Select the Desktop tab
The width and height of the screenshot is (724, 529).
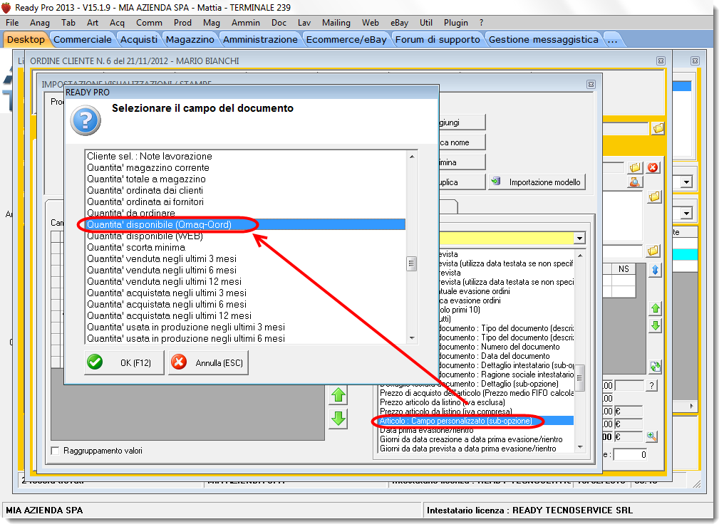pyautogui.click(x=26, y=39)
